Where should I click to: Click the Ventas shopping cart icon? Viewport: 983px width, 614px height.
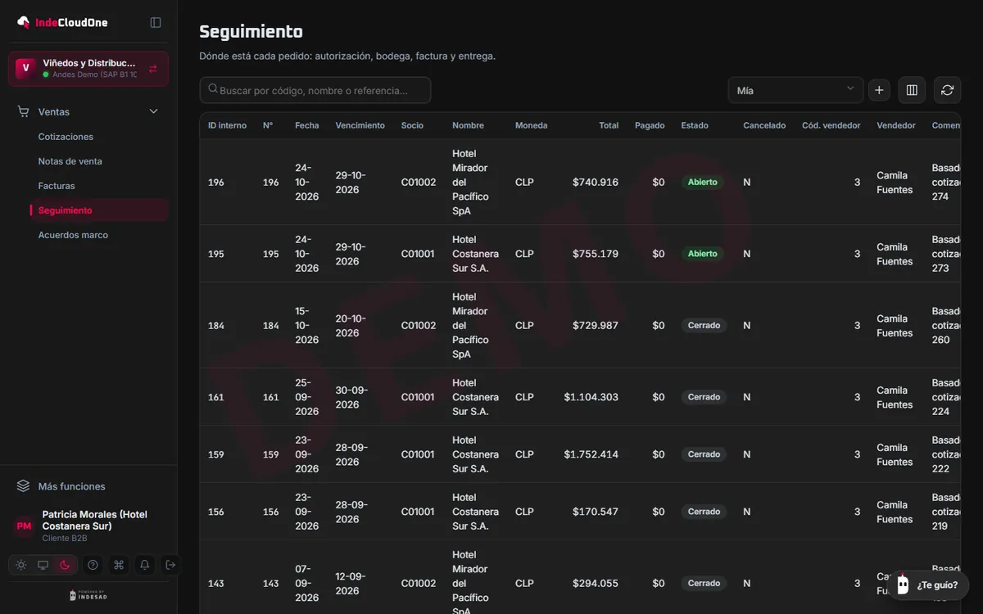point(24,111)
